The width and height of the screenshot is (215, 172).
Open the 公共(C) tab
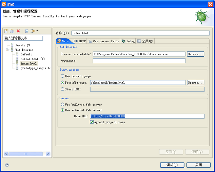pos(145,41)
